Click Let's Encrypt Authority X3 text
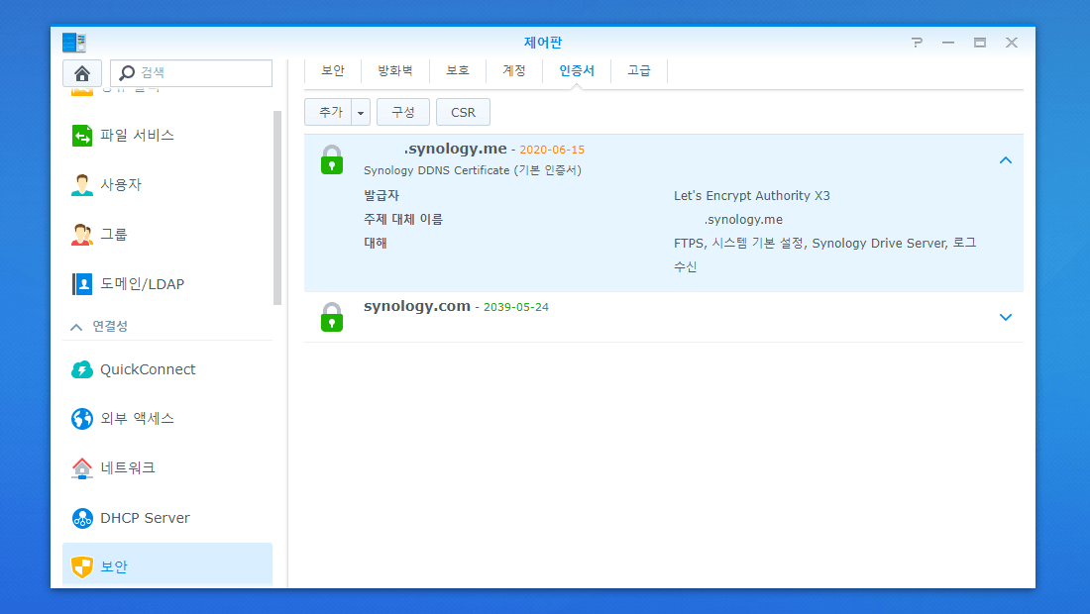 [751, 196]
